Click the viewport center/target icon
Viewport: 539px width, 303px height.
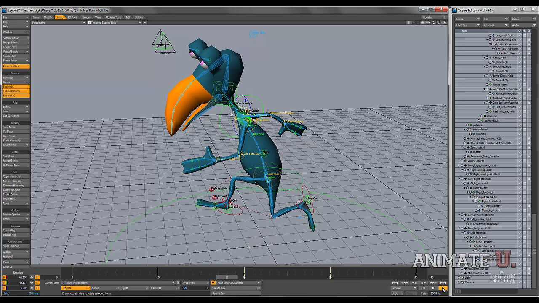(x=422, y=23)
